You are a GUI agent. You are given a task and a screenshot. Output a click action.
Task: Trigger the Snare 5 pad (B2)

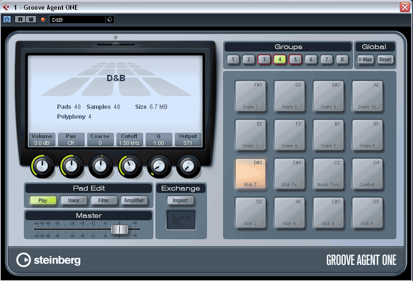tap(328, 135)
